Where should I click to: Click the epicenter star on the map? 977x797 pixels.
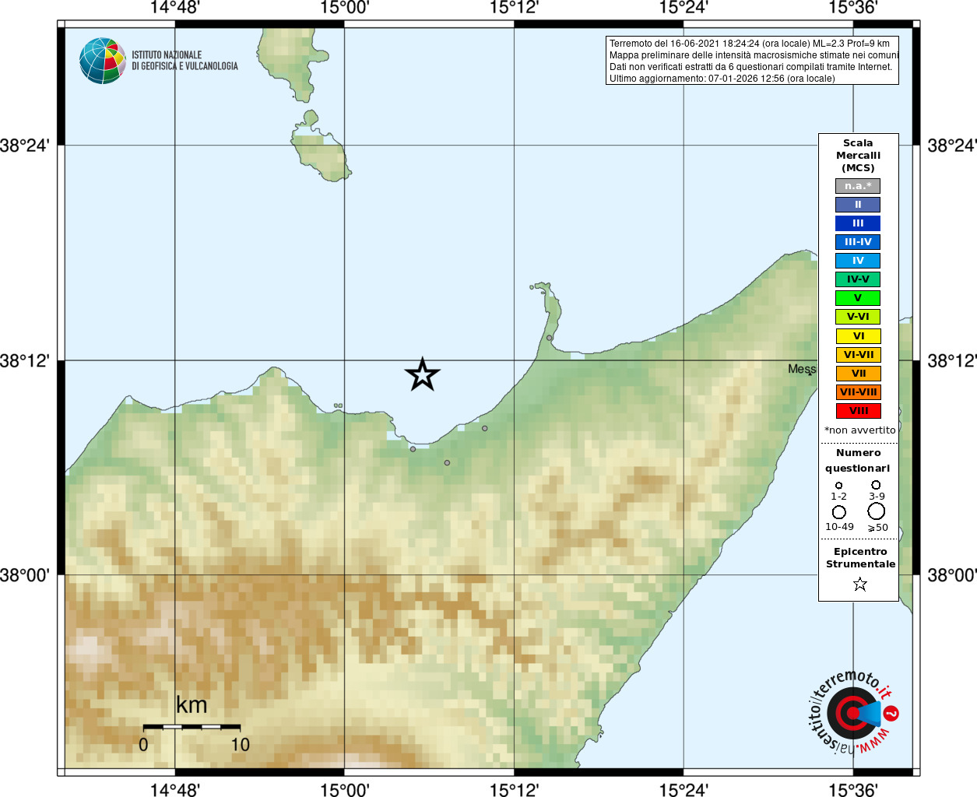pos(423,375)
